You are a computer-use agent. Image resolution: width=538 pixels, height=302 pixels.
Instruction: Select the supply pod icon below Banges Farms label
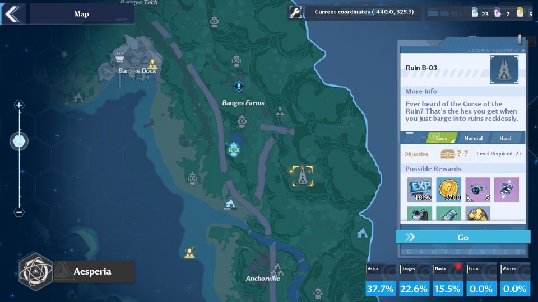pos(242,121)
